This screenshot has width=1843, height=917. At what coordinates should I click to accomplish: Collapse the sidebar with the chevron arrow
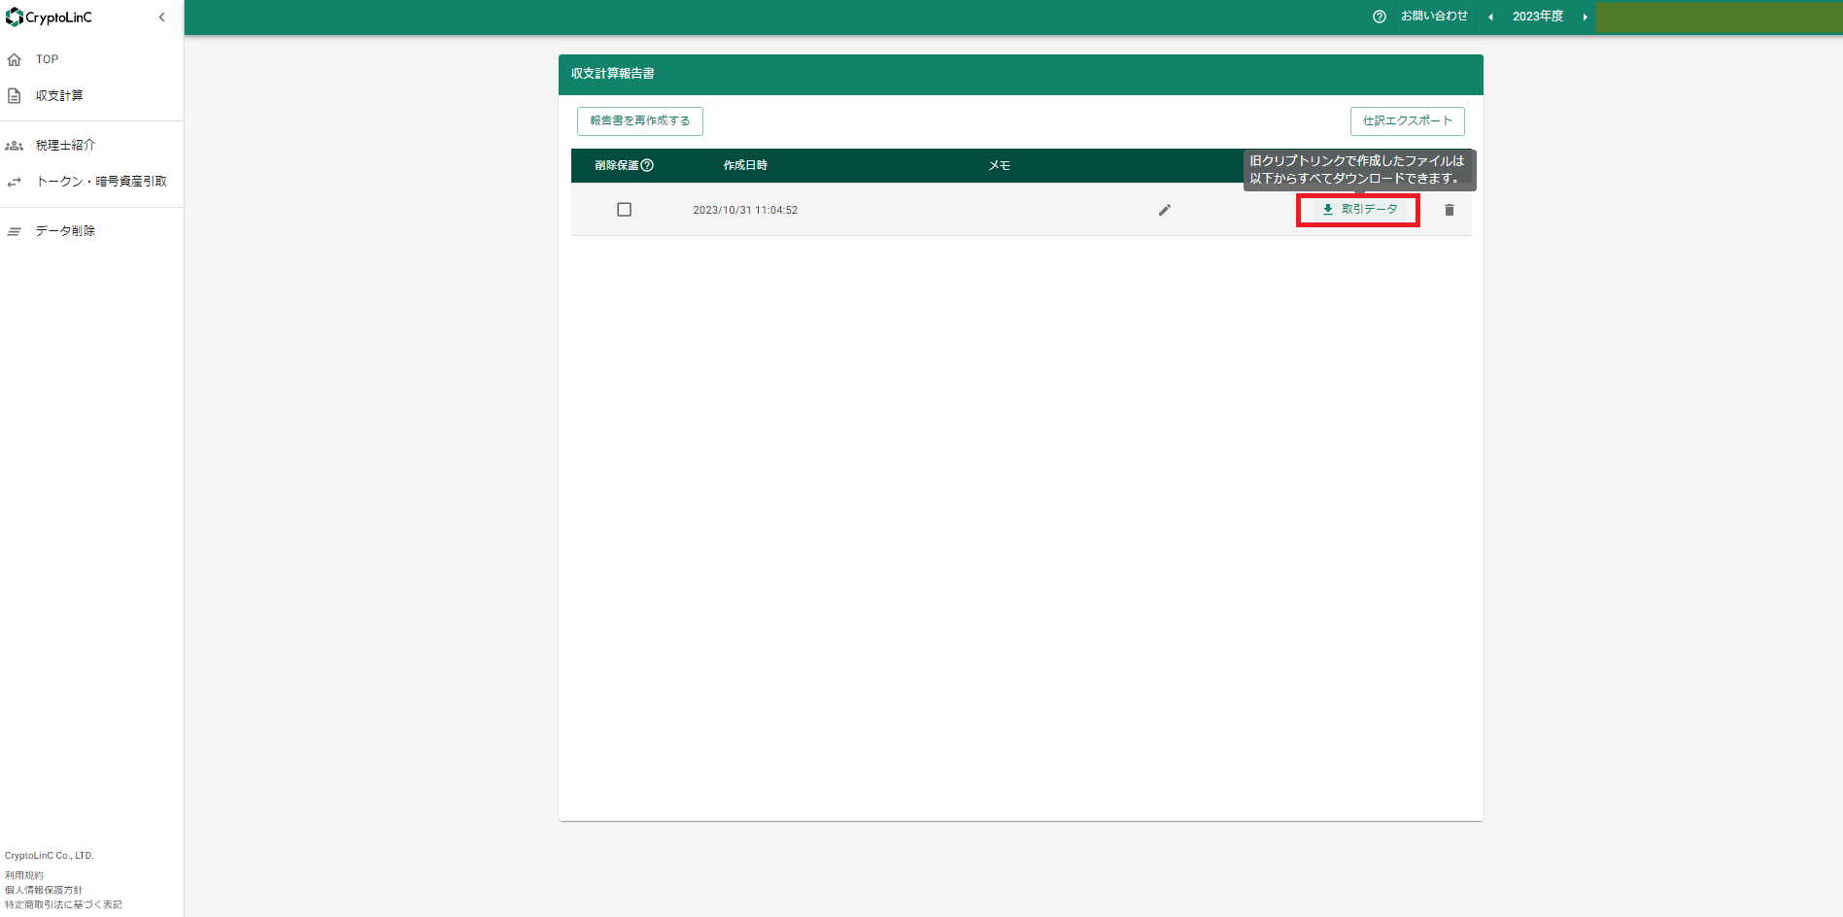[162, 17]
